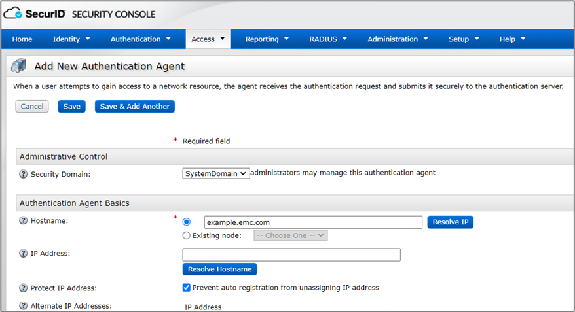Expand the Existing node Choose One dropdown

coord(290,235)
